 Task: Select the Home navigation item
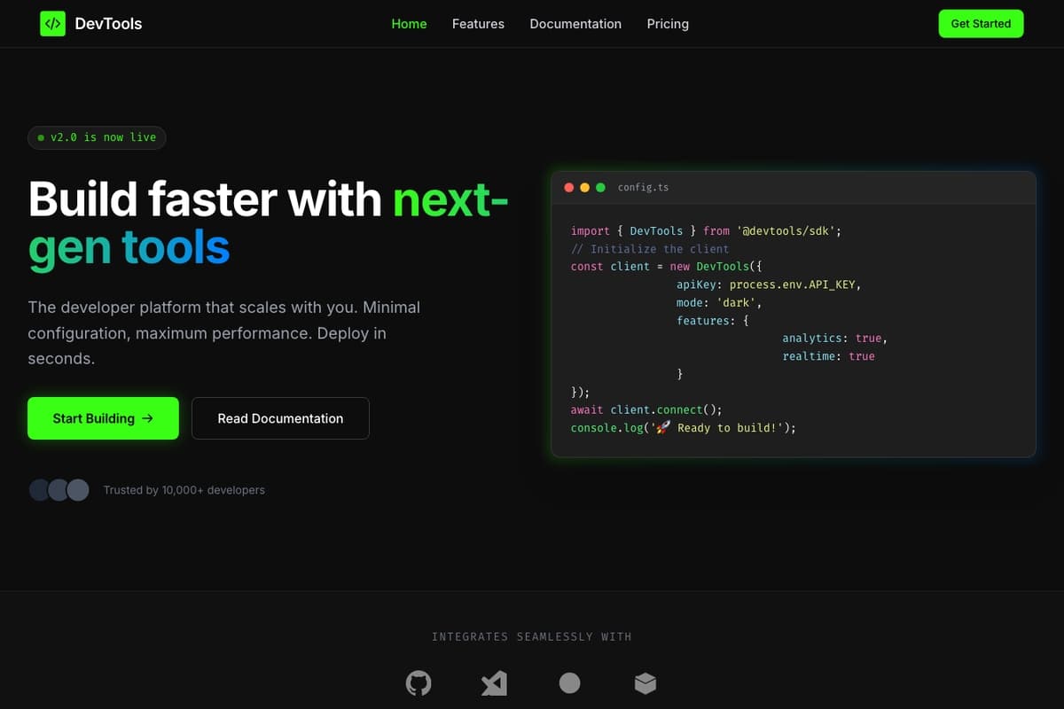(x=409, y=24)
